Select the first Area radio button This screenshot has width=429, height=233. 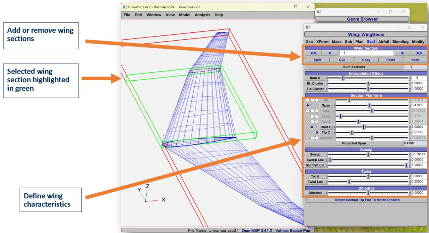[x=308, y=111]
